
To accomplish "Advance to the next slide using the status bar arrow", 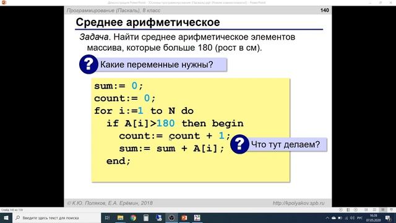I will point(356,210).
